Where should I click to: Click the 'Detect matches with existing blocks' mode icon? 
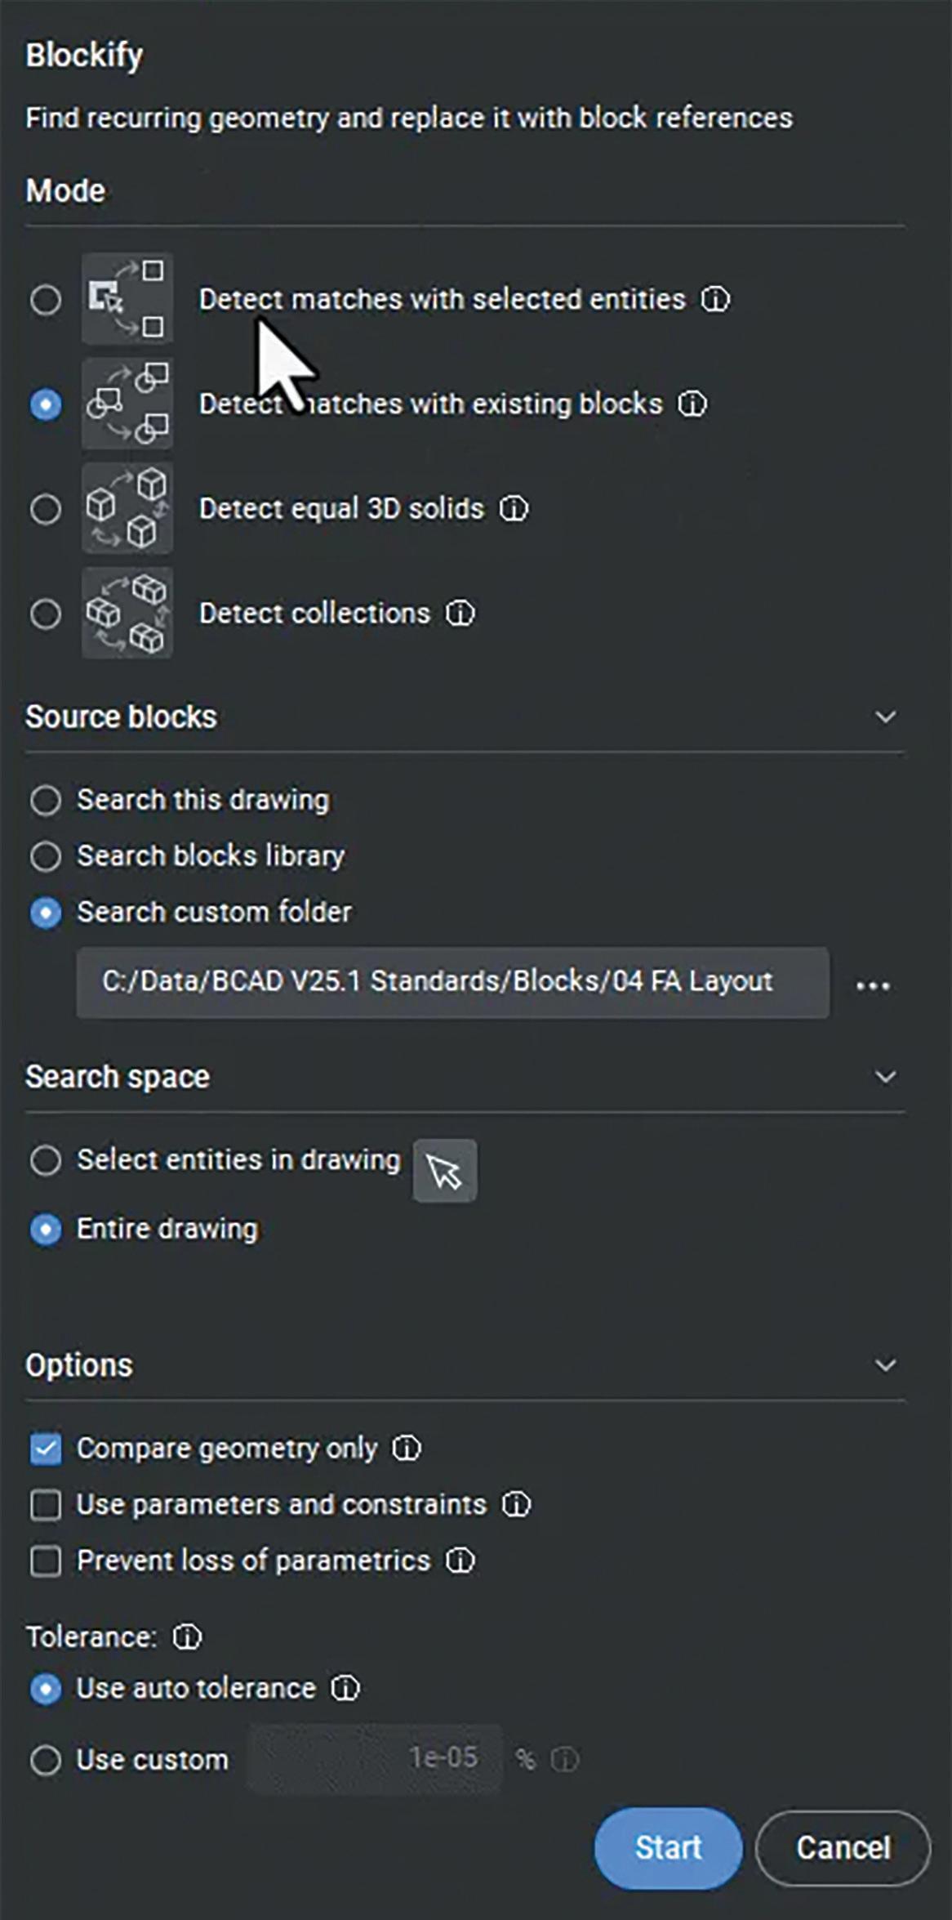[127, 403]
